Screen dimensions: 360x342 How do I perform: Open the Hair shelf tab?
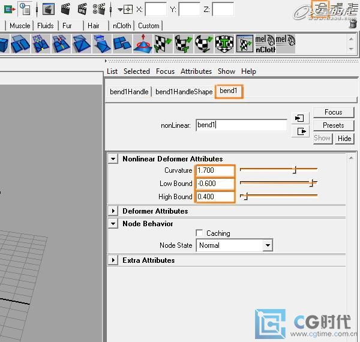point(94,26)
